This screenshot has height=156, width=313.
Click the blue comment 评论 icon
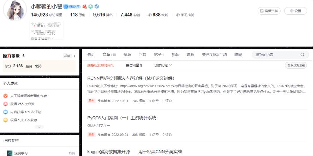point(6,112)
